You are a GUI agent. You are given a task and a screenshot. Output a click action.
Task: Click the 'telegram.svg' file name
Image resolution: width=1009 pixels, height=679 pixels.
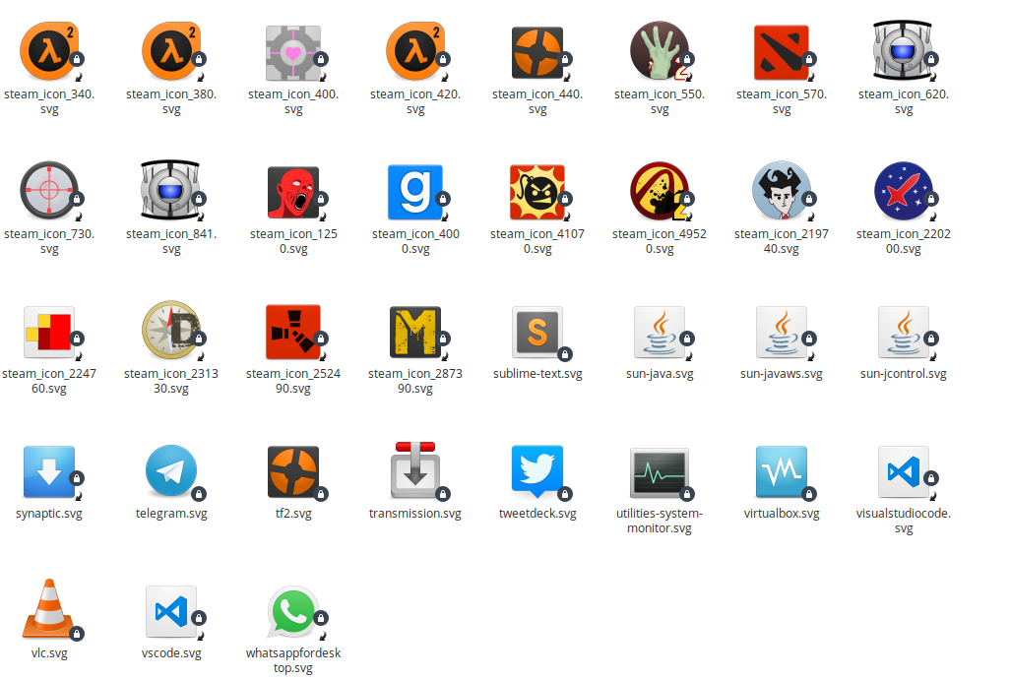171,514
